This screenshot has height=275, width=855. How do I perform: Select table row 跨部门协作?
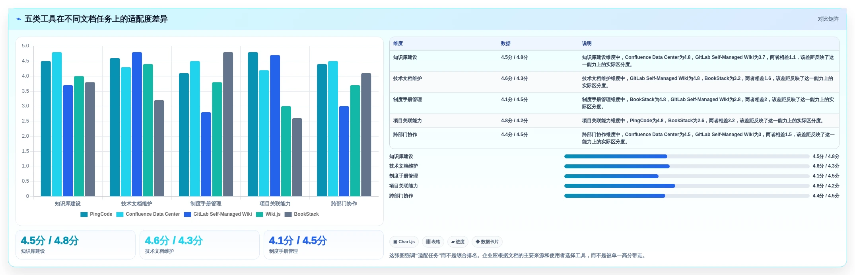pyautogui.click(x=614, y=138)
